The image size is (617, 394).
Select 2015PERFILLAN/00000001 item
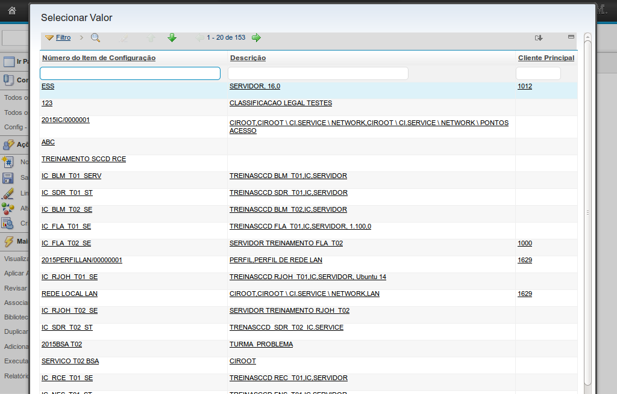coord(82,260)
